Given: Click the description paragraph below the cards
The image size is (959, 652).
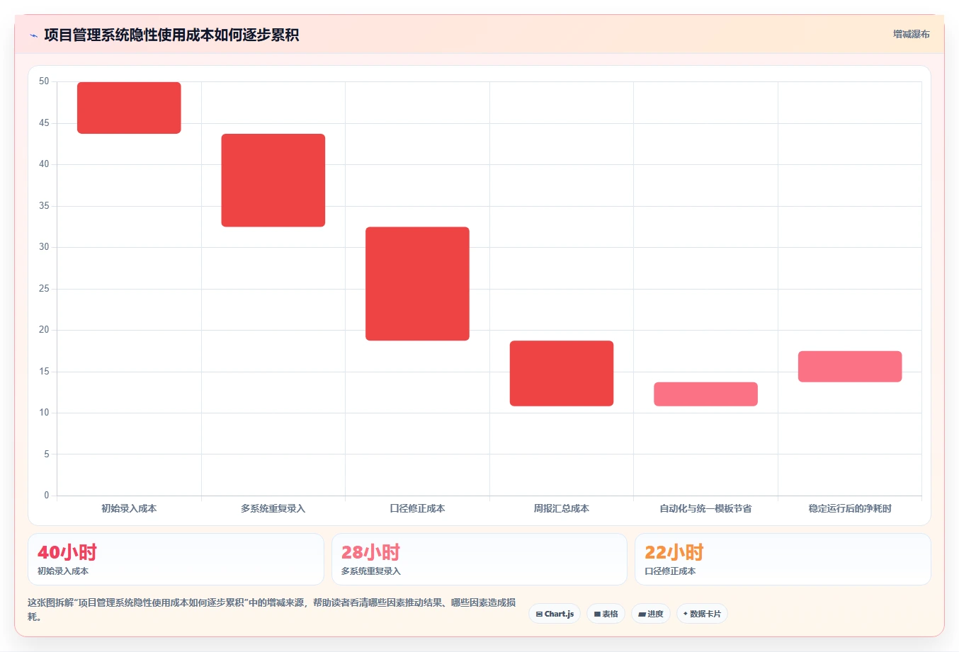Looking at the screenshot, I should 272,610.
